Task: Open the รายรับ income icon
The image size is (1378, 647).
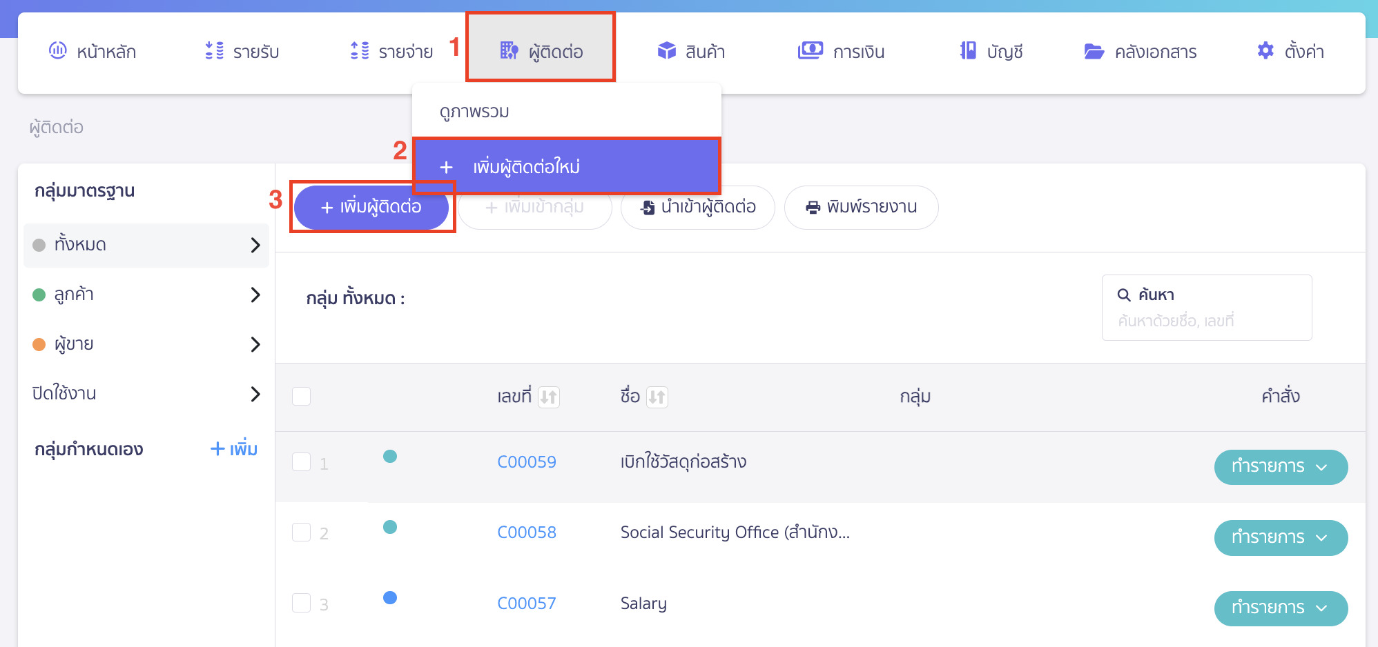Action: click(215, 50)
